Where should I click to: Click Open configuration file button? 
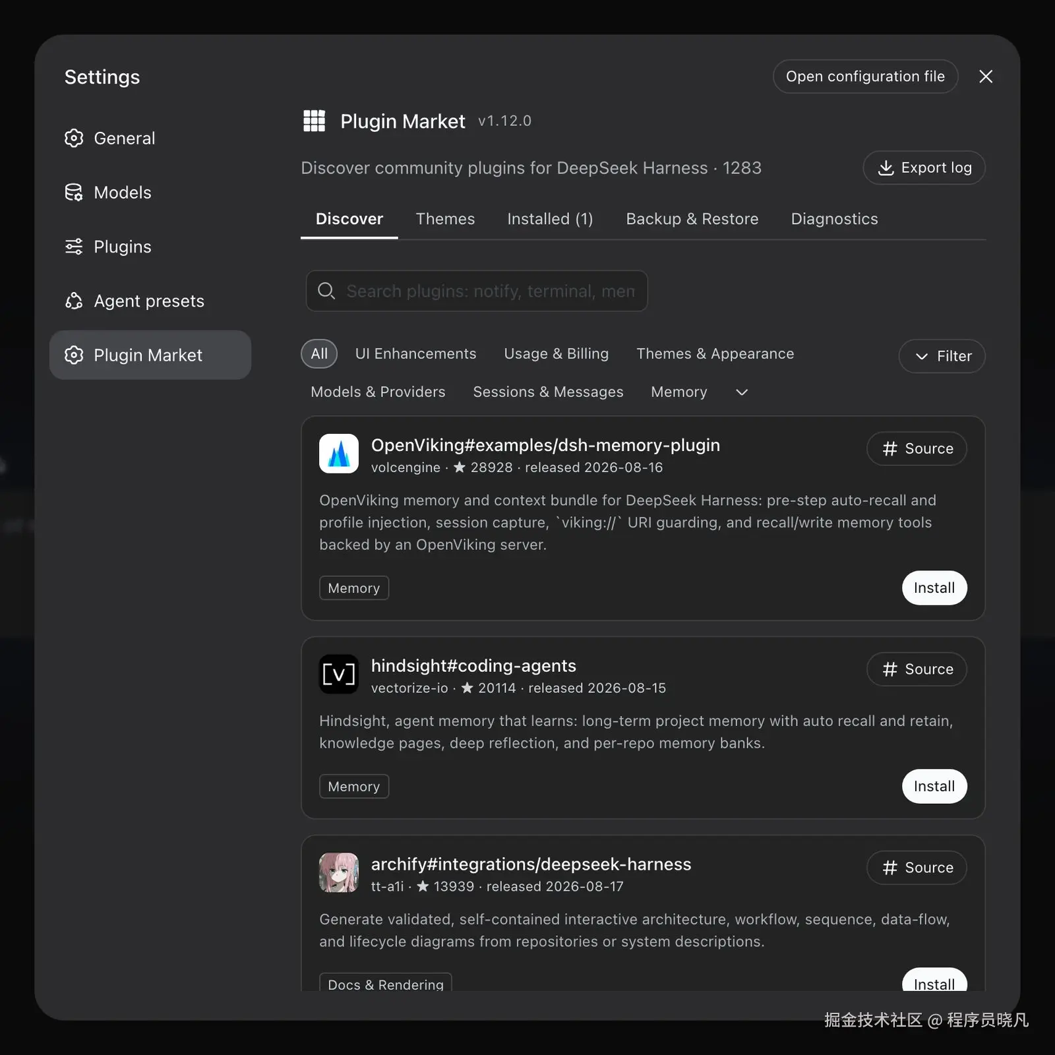pyautogui.click(x=865, y=76)
